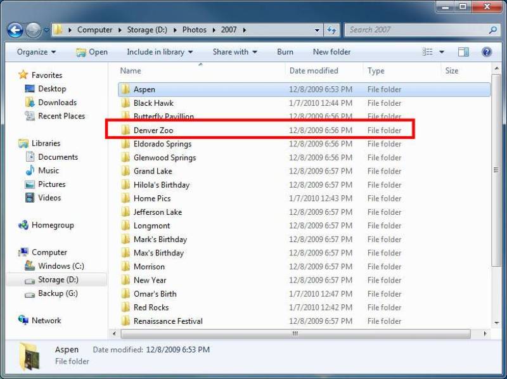Open the Help question mark icon
Viewport: 507px width, 379px height.
click(487, 52)
